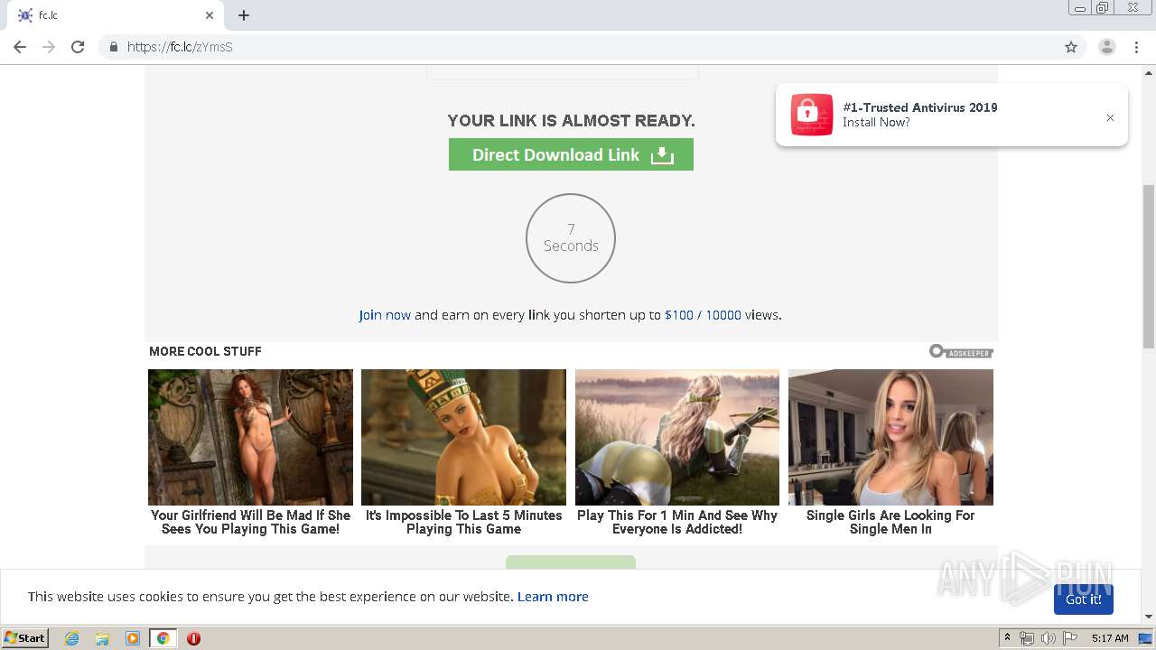
Task: Open the media player taskbar icon
Action: [133, 638]
